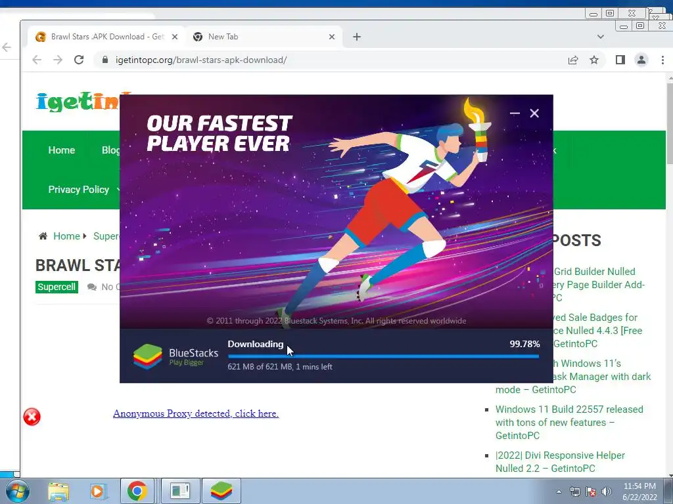Close the Brawl Stars APK Download tab
This screenshot has height=504, width=673.
175,37
